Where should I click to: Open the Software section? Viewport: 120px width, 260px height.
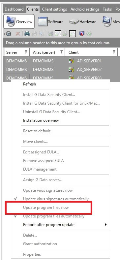50,21
